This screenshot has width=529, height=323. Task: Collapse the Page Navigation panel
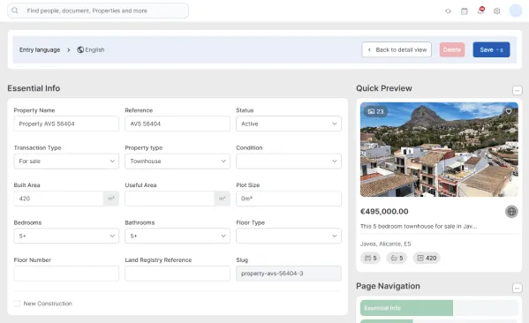pyautogui.click(x=518, y=288)
